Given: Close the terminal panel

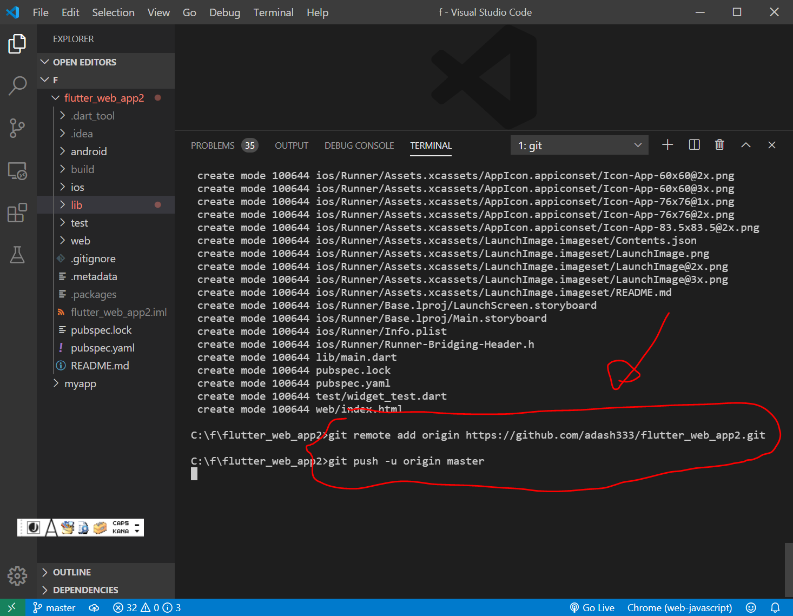Looking at the screenshot, I should [772, 144].
